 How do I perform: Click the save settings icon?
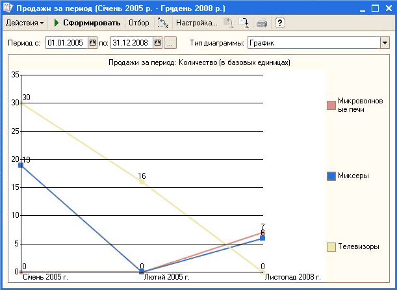(x=244, y=23)
